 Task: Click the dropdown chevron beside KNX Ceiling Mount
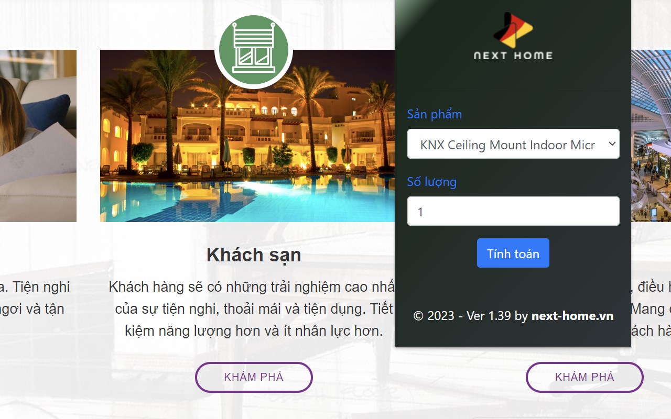[x=612, y=144]
